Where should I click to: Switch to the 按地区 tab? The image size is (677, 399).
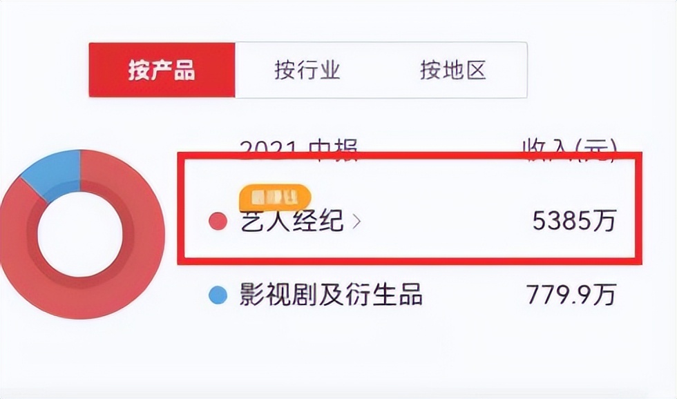tap(454, 70)
